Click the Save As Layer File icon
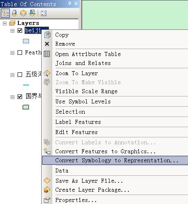 (x=47, y=180)
